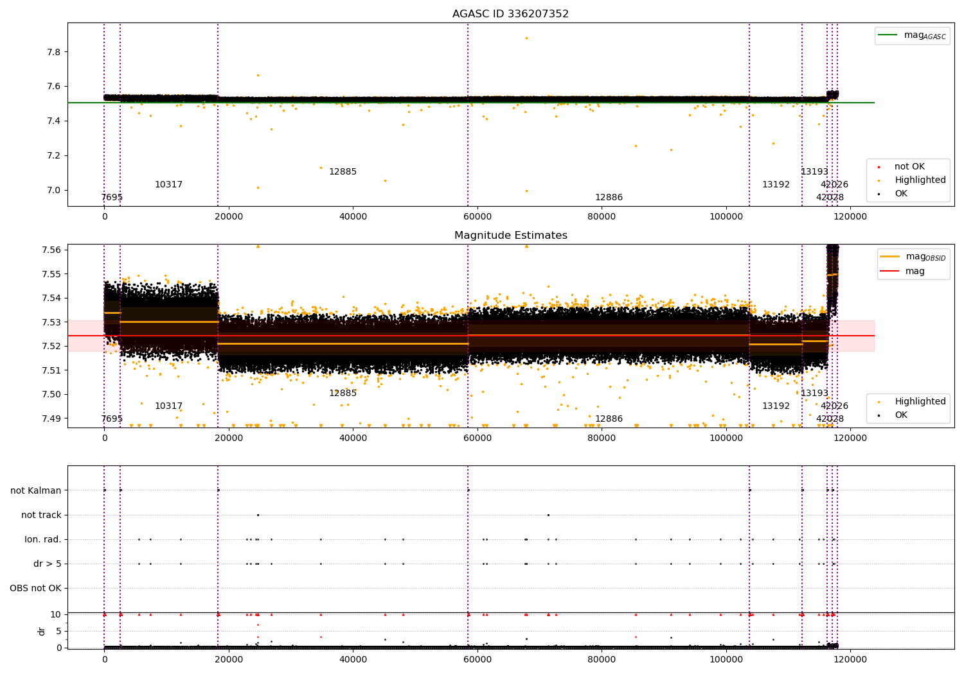Click the "not Kalman" axis label

[x=36, y=491]
